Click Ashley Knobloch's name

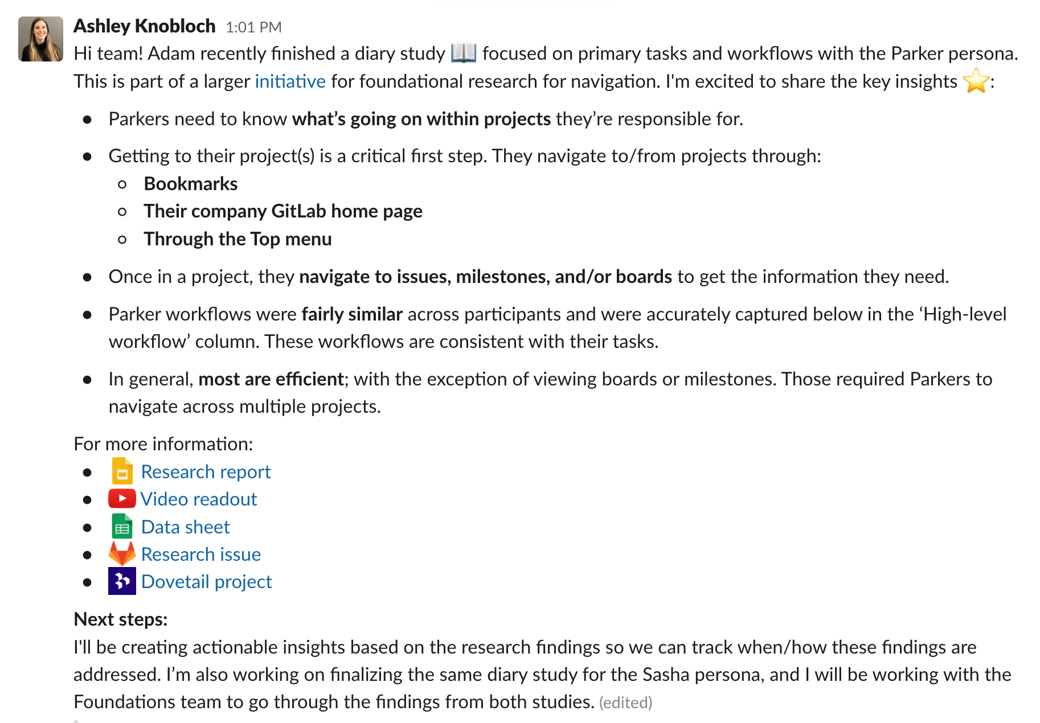(x=145, y=26)
